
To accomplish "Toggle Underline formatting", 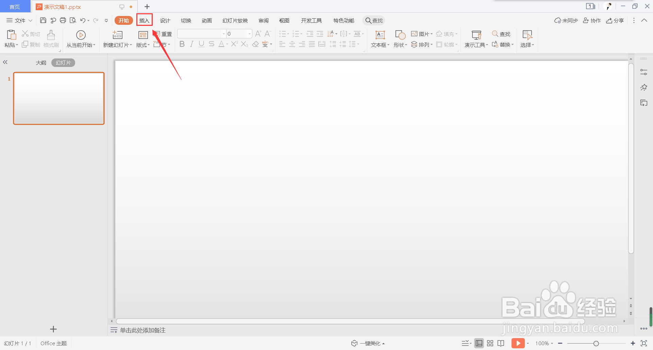I will pyautogui.click(x=201, y=44).
